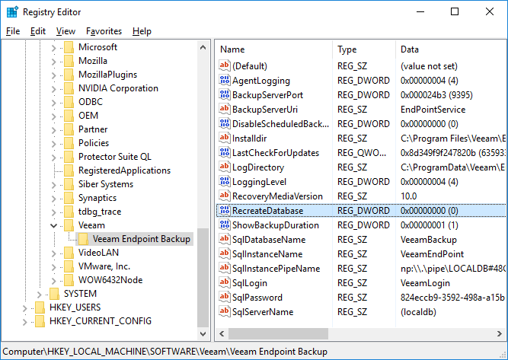The width and height of the screenshot is (508, 360).
Task: Click the tree pane scroll down arrow
Action: 203,333
